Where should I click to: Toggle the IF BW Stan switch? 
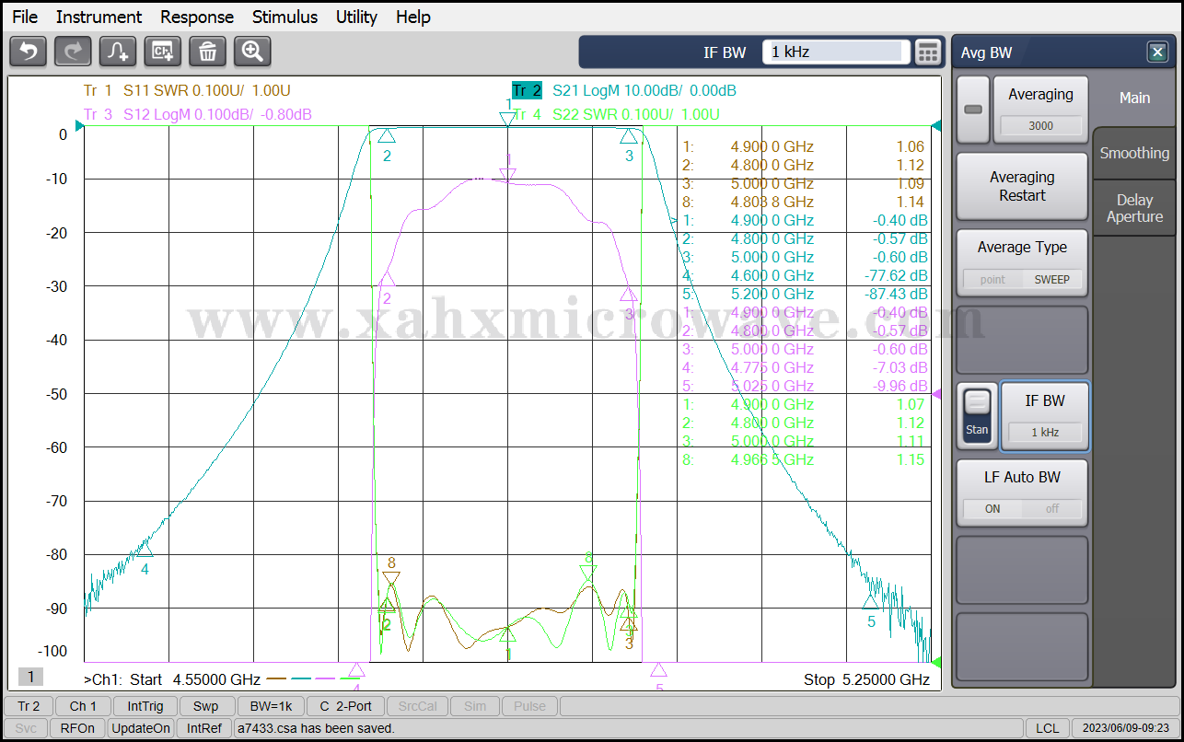[977, 416]
